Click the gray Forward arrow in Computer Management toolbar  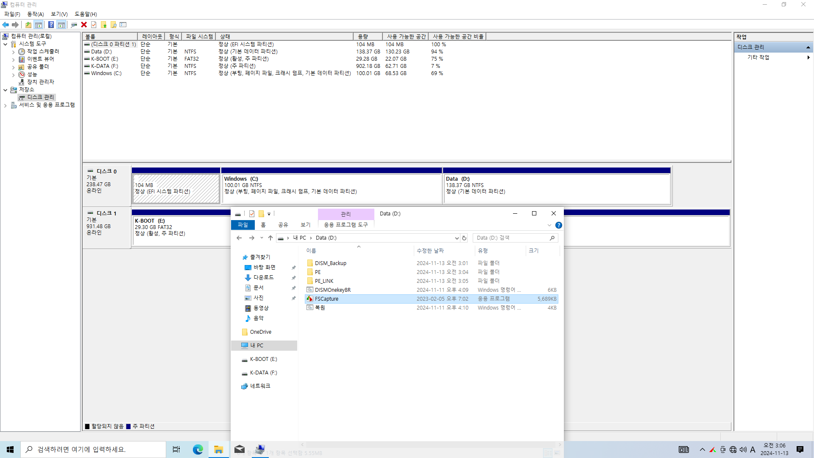[15, 25]
